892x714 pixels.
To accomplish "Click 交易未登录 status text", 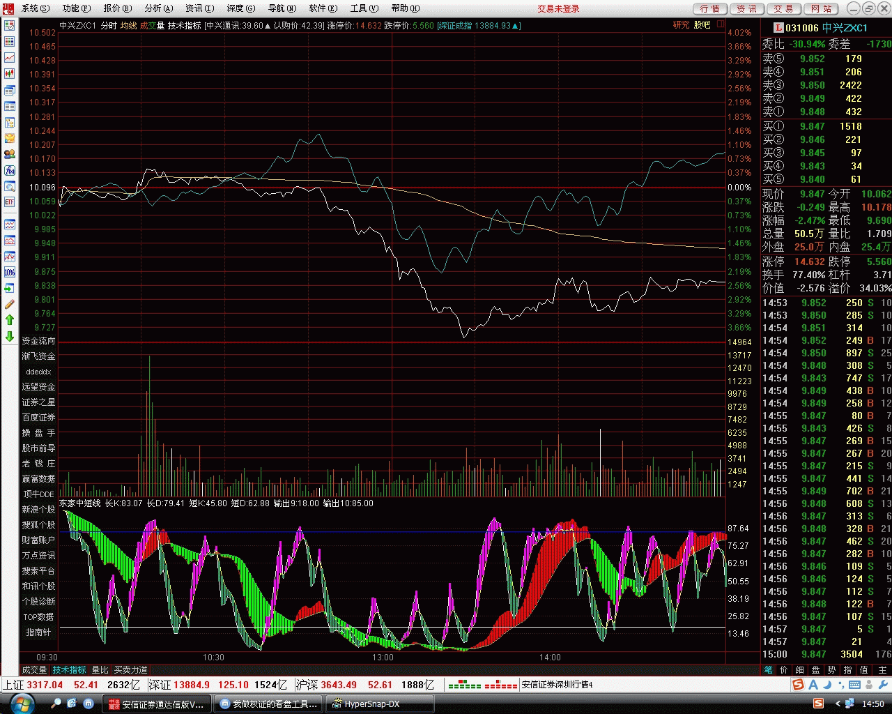I will (x=558, y=9).
